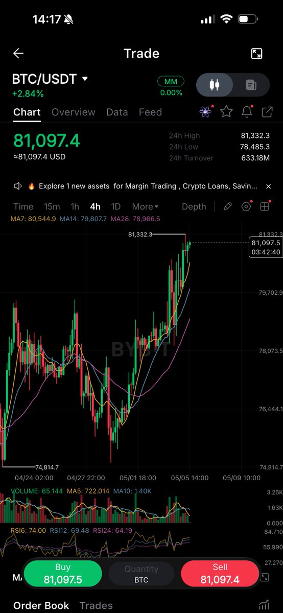Switch to order panel view toggle
This screenshot has width=283, height=613.
pyautogui.click(x=251, y=85)
